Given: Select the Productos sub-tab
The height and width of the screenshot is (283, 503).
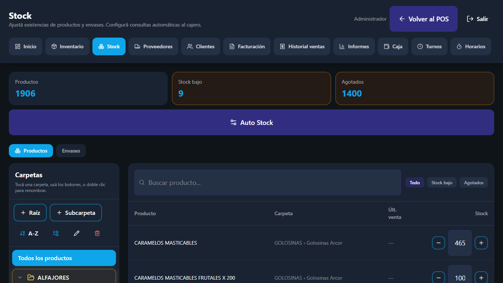Looking at the screenshot, I should click(x=31, y=151).
